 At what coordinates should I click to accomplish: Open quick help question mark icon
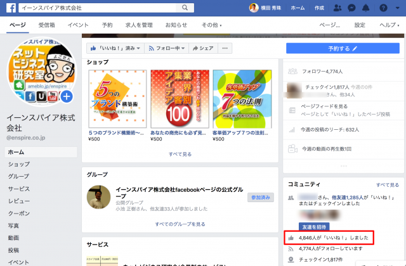[383, 8]
